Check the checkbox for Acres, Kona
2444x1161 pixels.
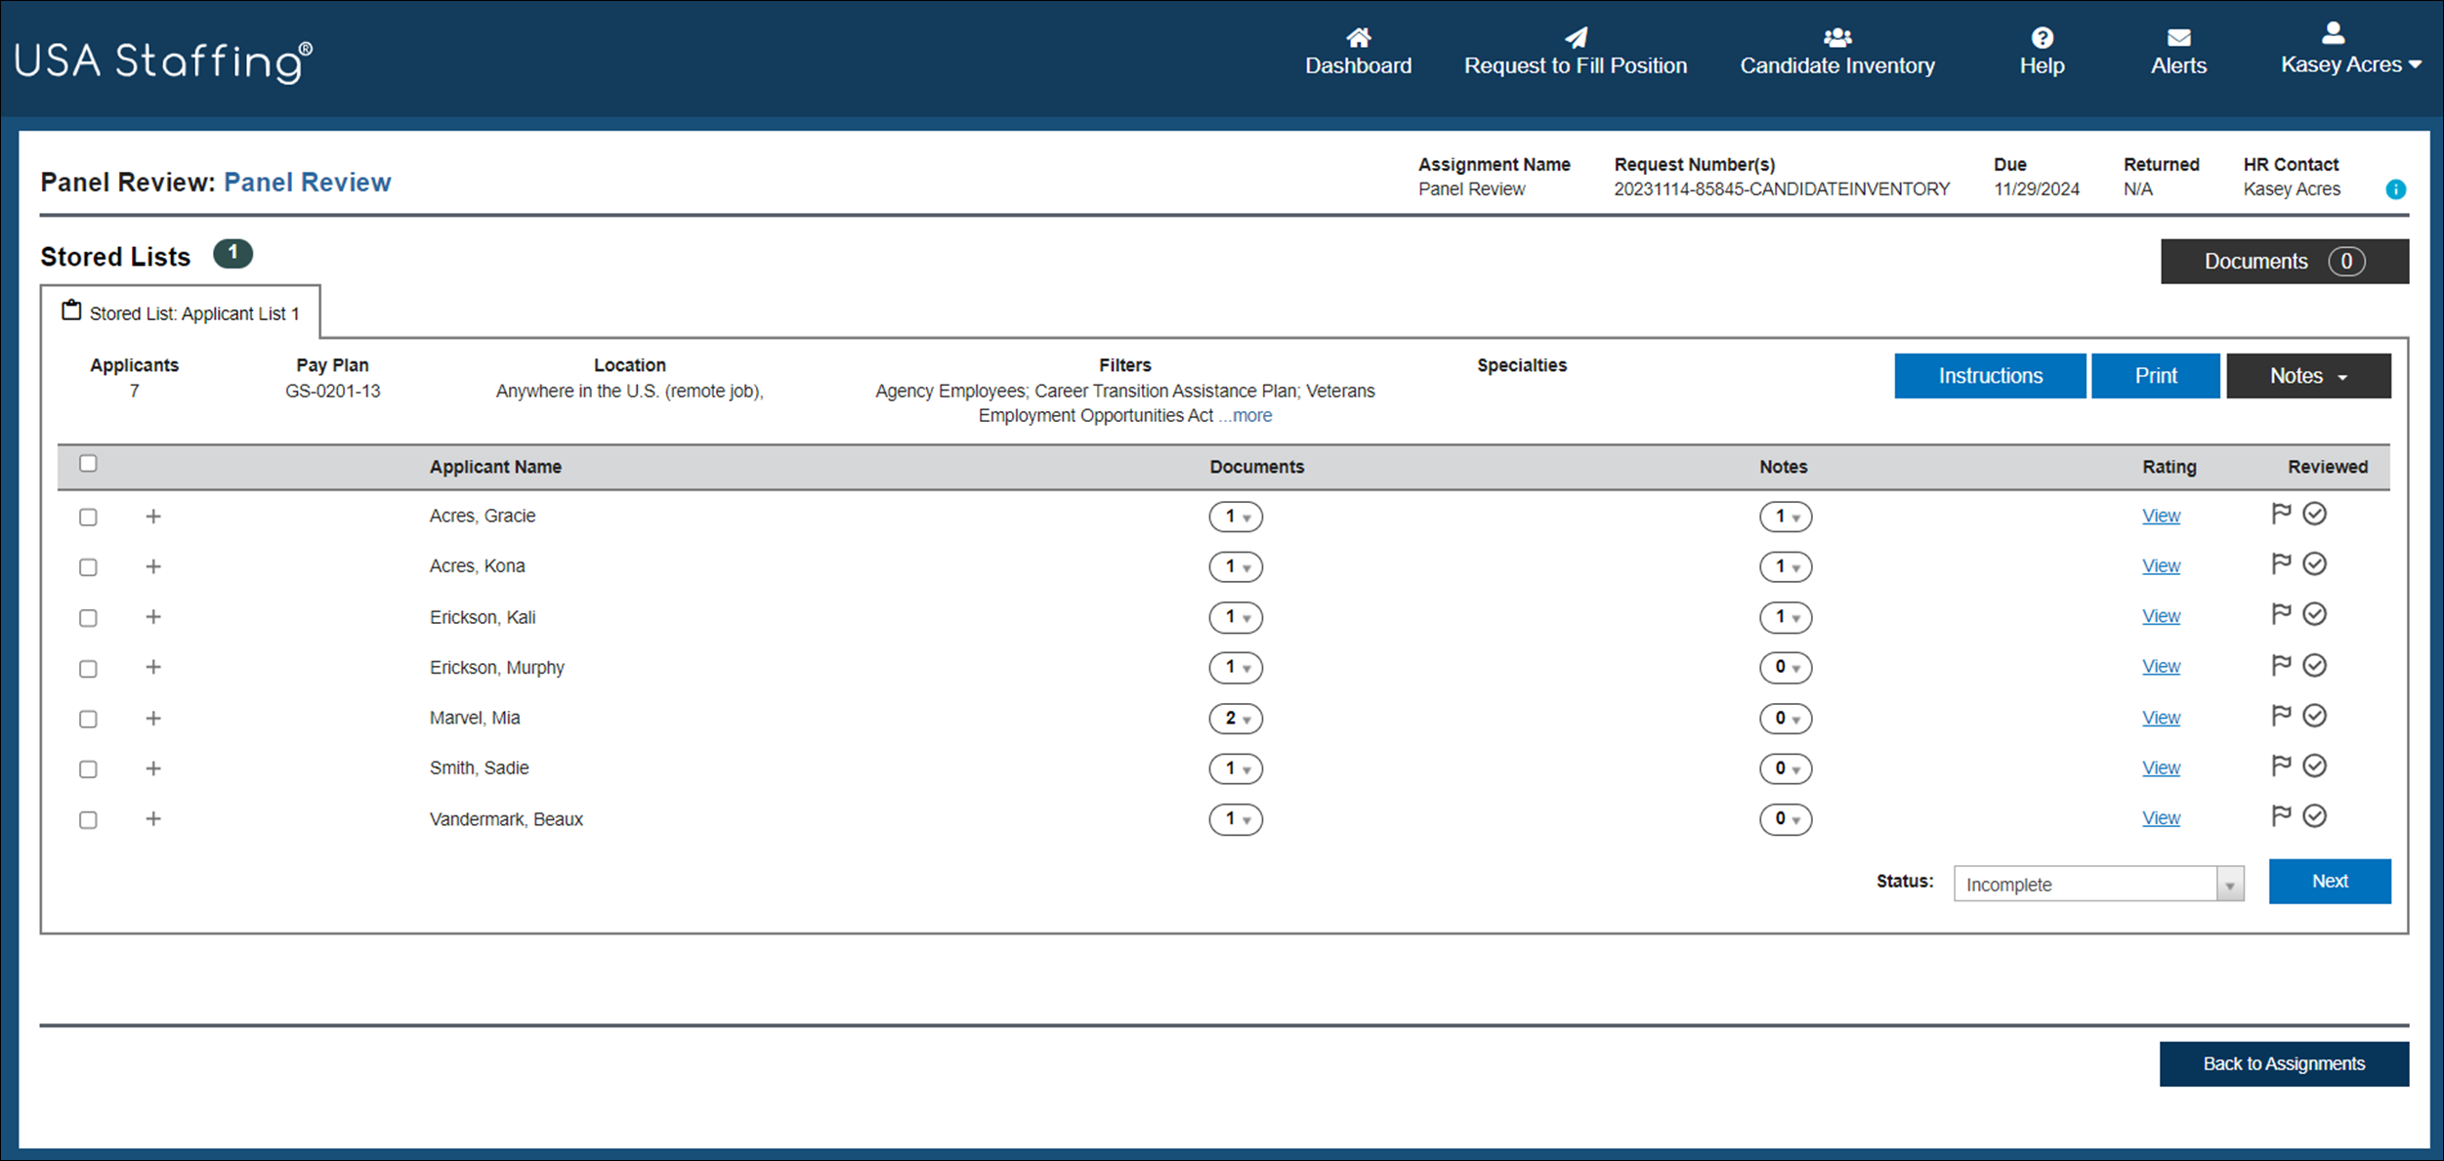pyautogui.click(x=88, y=566)
